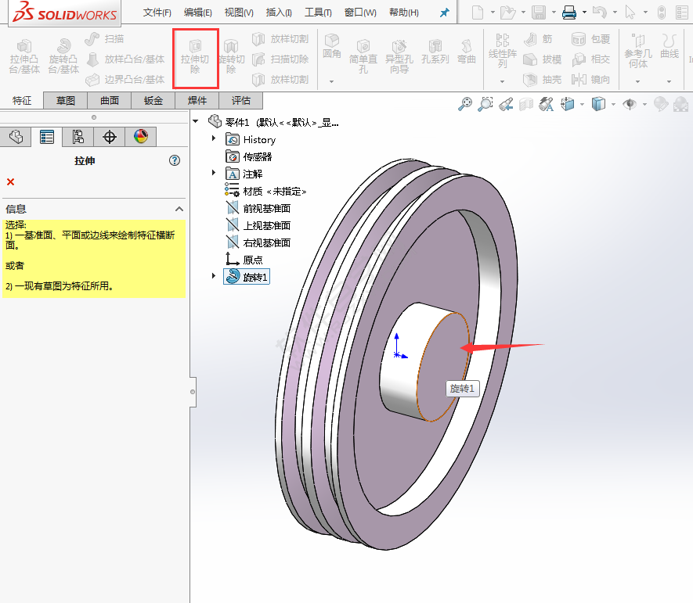693x603 pixels.
Task: Click the Undo arrow icon
Action: tap(599, 13)
